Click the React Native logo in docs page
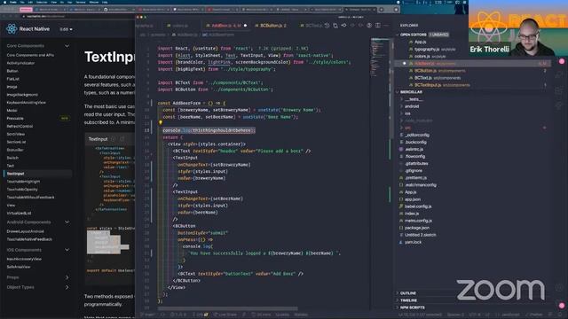 12,28
